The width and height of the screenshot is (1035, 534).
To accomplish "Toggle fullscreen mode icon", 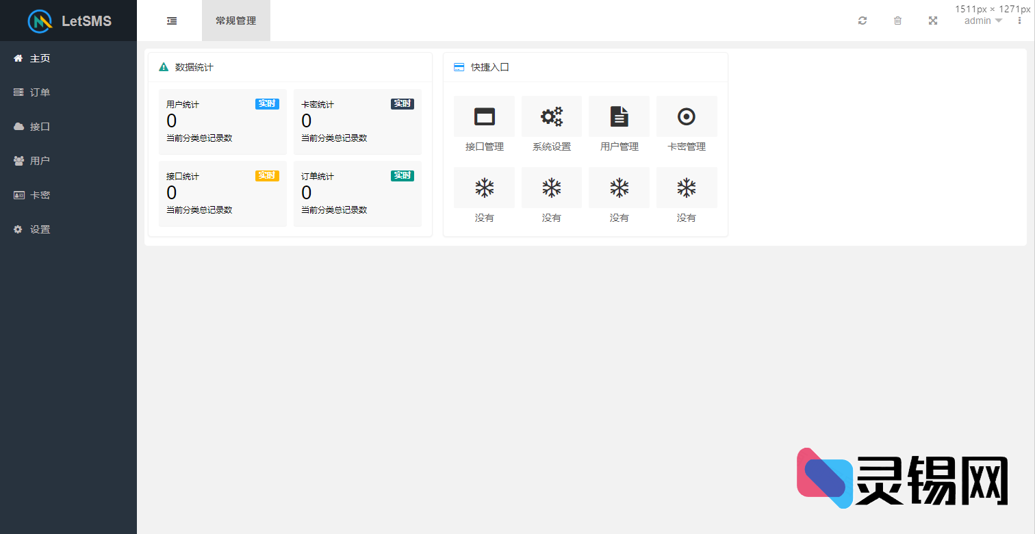I will (932, 21).
